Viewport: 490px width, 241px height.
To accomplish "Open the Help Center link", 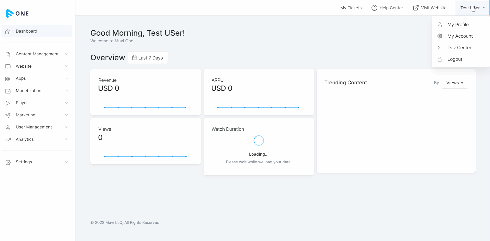I will [x=387, y=8].
